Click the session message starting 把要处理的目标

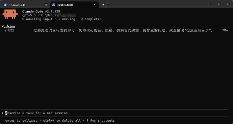point(123,30)
